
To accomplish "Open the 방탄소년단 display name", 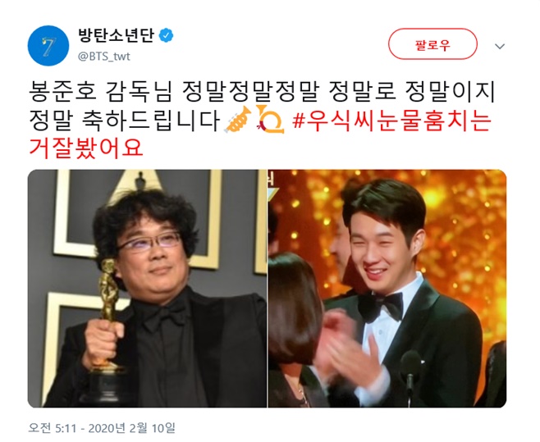I will pyautogui.click(x=116, y=35).
